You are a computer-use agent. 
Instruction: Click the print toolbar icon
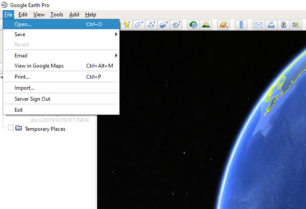271,25
